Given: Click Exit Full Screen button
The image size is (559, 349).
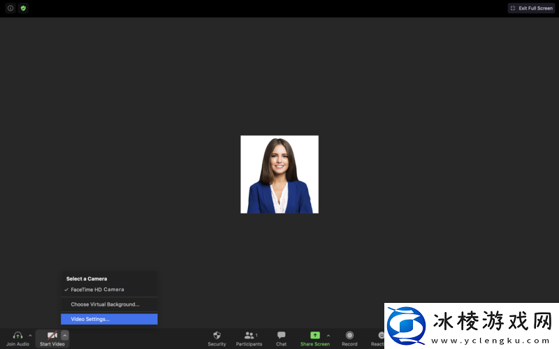Looking at the screenshot, I should [x=531, y=8].
